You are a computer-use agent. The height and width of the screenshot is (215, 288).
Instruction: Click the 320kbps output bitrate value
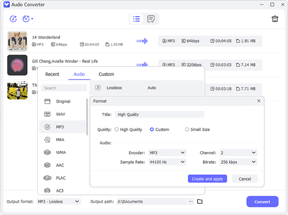(194, 65)
